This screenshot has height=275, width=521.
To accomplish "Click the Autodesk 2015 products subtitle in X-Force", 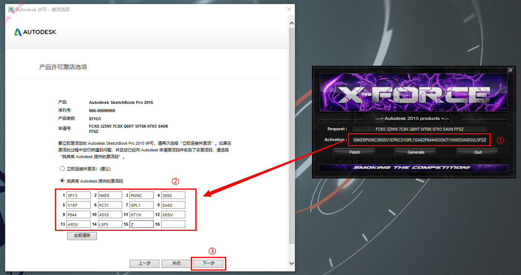I will [x=412, y=118].
